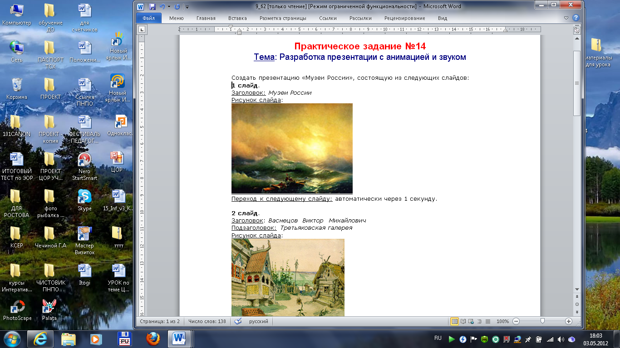Expand the Customize Quick Access Toolbar dropdown

187,7
